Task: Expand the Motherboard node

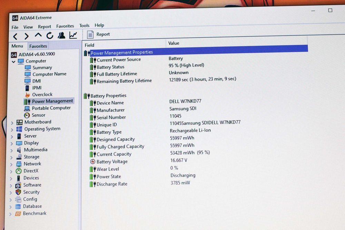Action: [12, 123]
